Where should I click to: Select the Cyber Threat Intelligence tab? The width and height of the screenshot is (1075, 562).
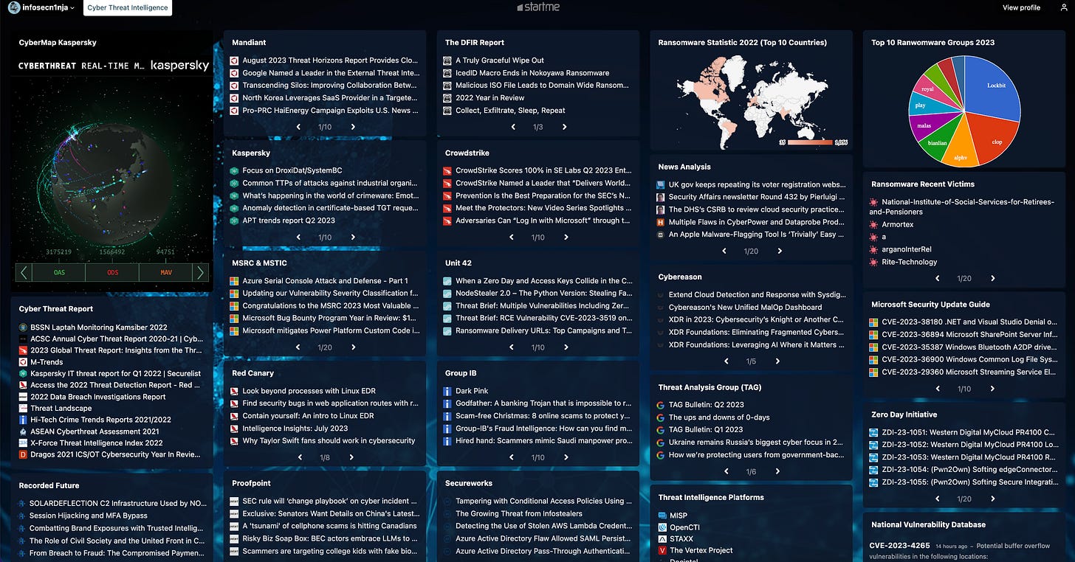tap(128, 7)
